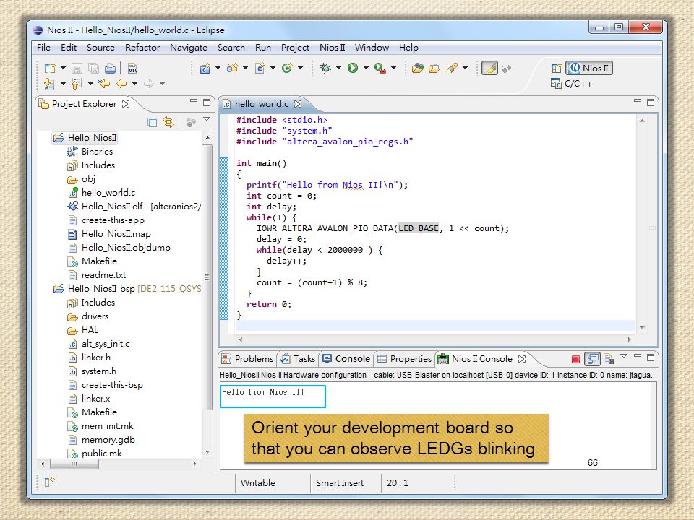Click the Open Type folder icon
694x520 pixels.
417,68
